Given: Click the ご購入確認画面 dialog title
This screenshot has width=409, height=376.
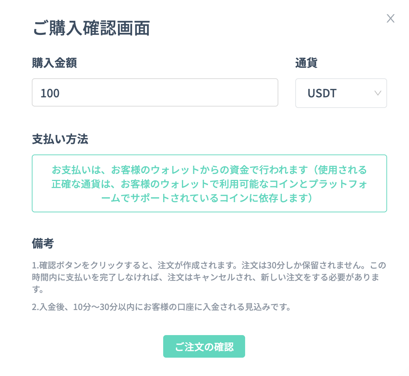Looking at the screenshot, I should pos(91,28).
